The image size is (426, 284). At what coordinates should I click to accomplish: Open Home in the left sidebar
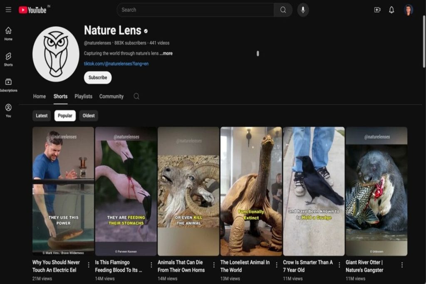coord(8,34)
